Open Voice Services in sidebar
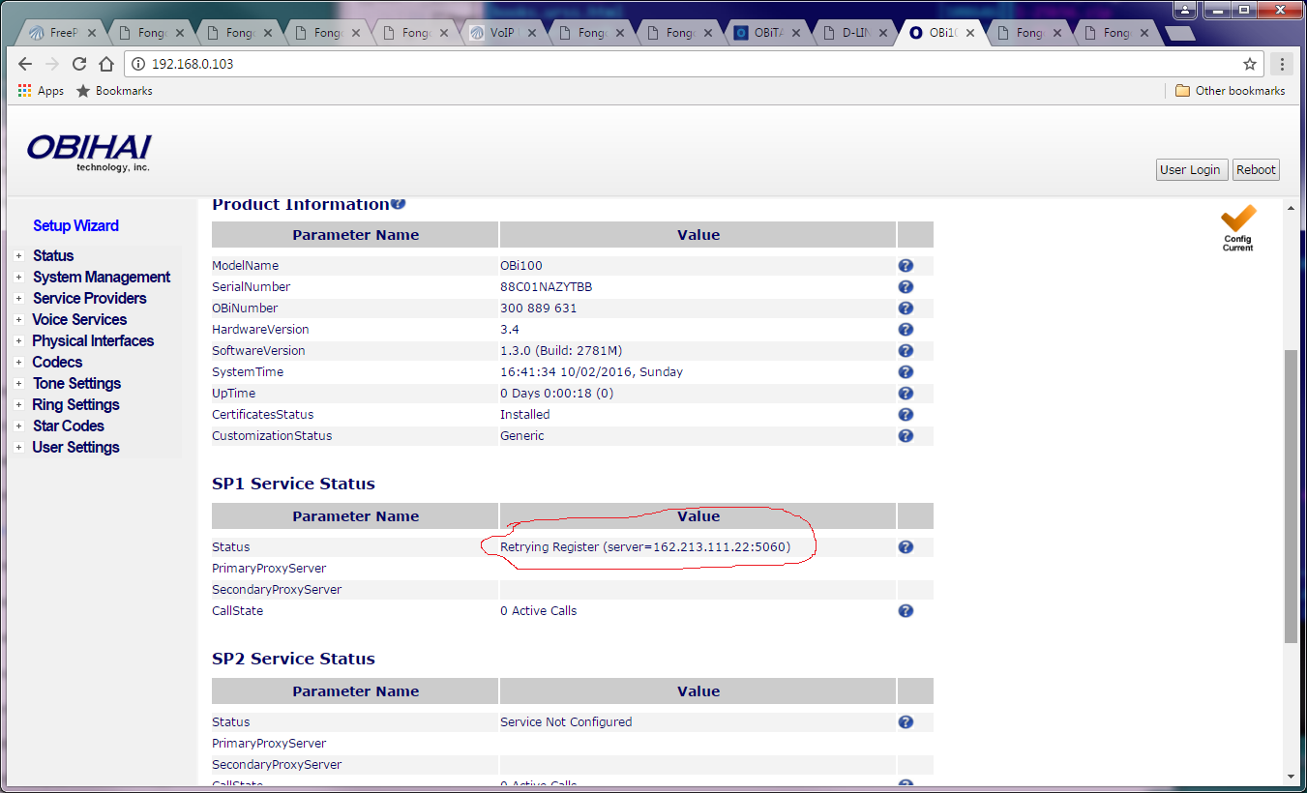1307x793 pixels. (79, 320)
